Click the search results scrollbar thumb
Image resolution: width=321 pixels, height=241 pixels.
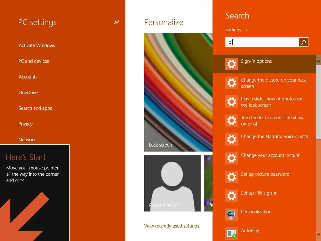click(x=318, y=102)
